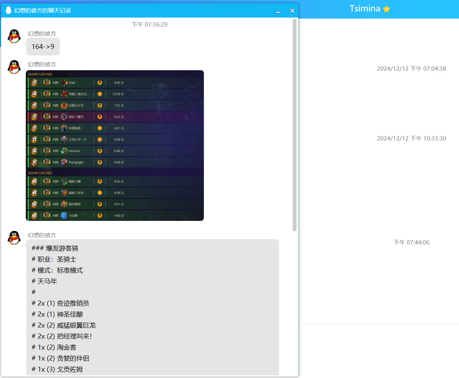The height and width of the screenshot is (378, 459).
Task: Click the QQ penguin icon in title bar
Action: [x=8, y=10]
